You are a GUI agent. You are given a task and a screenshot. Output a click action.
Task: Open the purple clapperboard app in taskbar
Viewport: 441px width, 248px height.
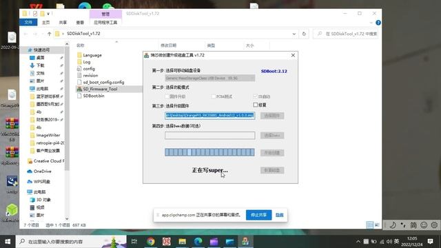pos(214,241)
